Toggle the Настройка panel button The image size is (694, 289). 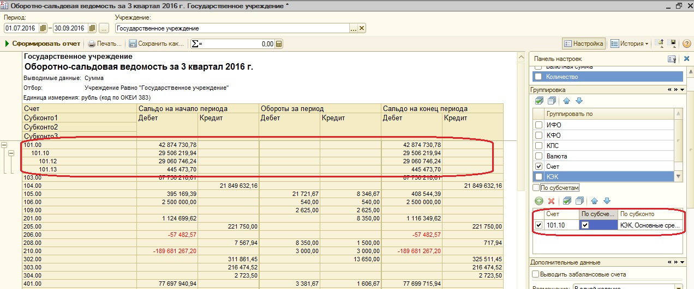(x=583, y=44)
